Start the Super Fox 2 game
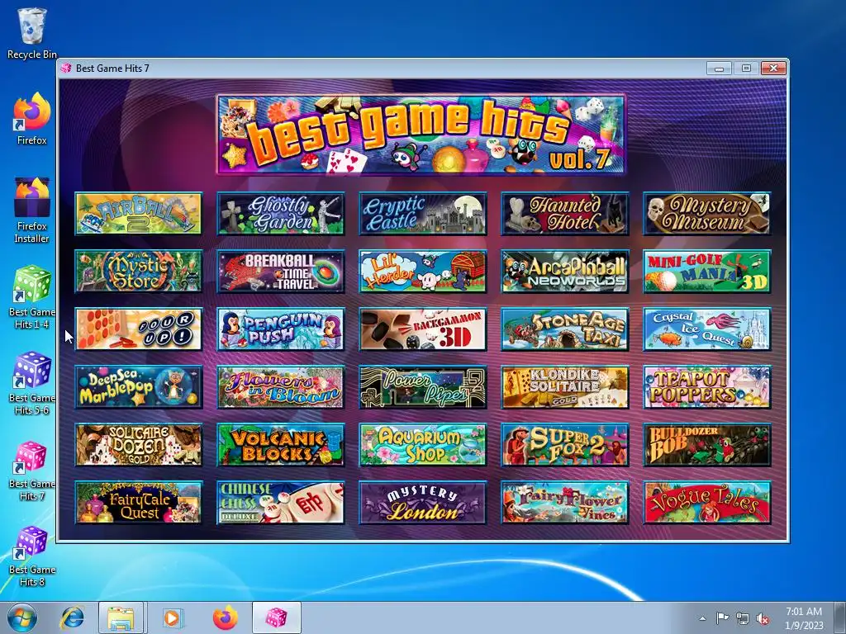The image size is (846, 634). point(565,445)
